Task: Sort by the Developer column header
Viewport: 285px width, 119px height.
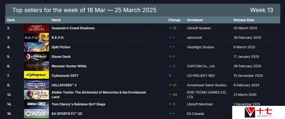Action: point(195,20)
